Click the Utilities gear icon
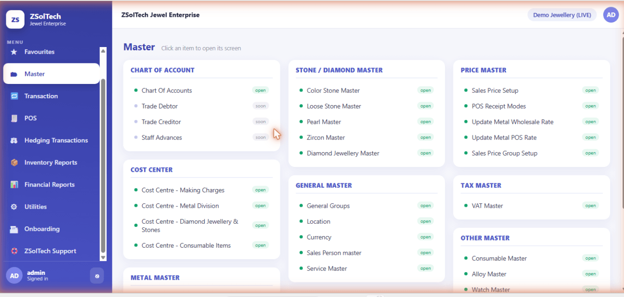 point(14,207)
